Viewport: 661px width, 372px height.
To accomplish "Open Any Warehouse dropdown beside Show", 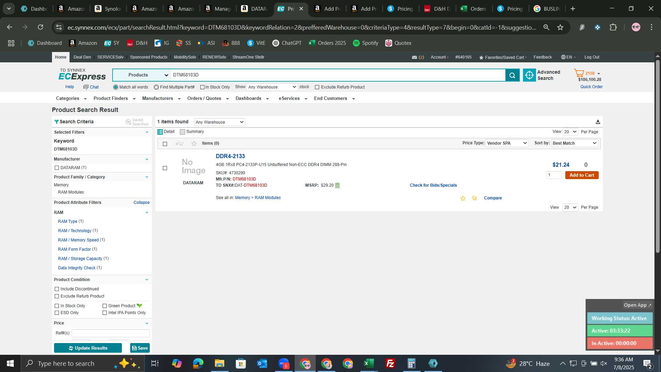I will click(x=272, y=87).
